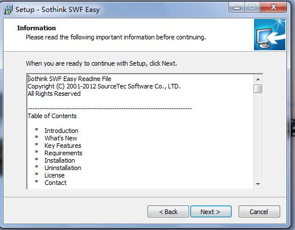Click the 'Information' page heading
Screen dimensions: 295x230
click(x=36, y=28)
